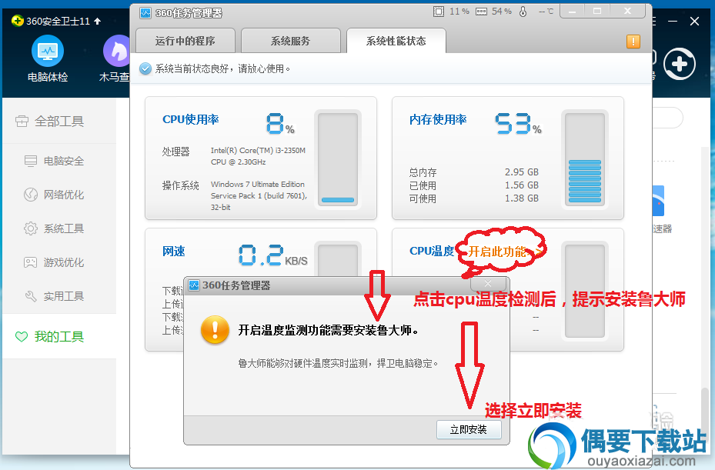
Task: Click the CPU 11% indicator in title bar
Action: coord(451,12)
